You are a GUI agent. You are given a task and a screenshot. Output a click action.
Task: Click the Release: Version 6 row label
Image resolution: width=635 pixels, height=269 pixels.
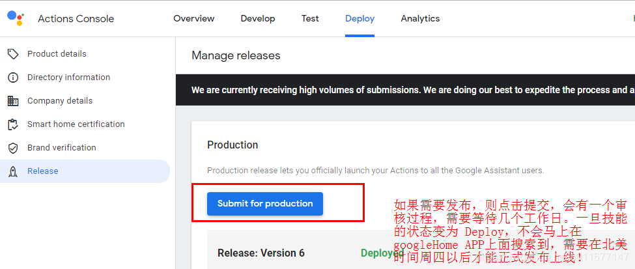261,253
